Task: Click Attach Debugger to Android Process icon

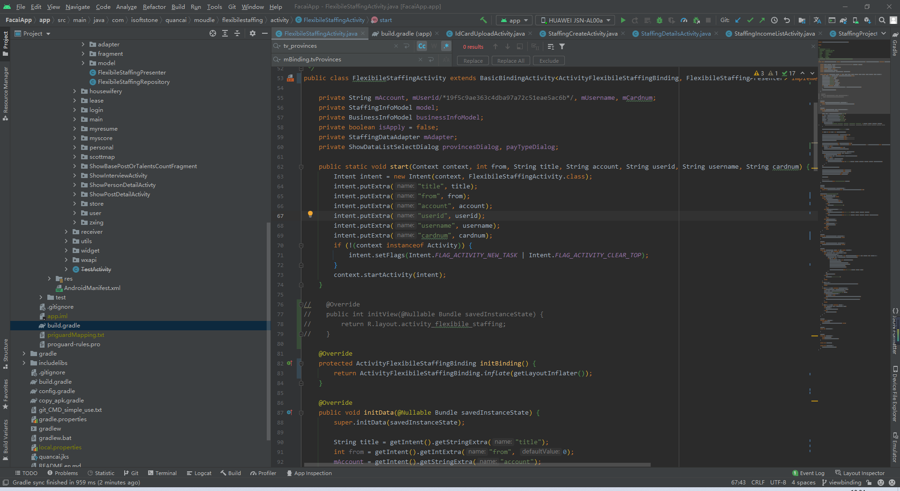Action: point(696,20)
